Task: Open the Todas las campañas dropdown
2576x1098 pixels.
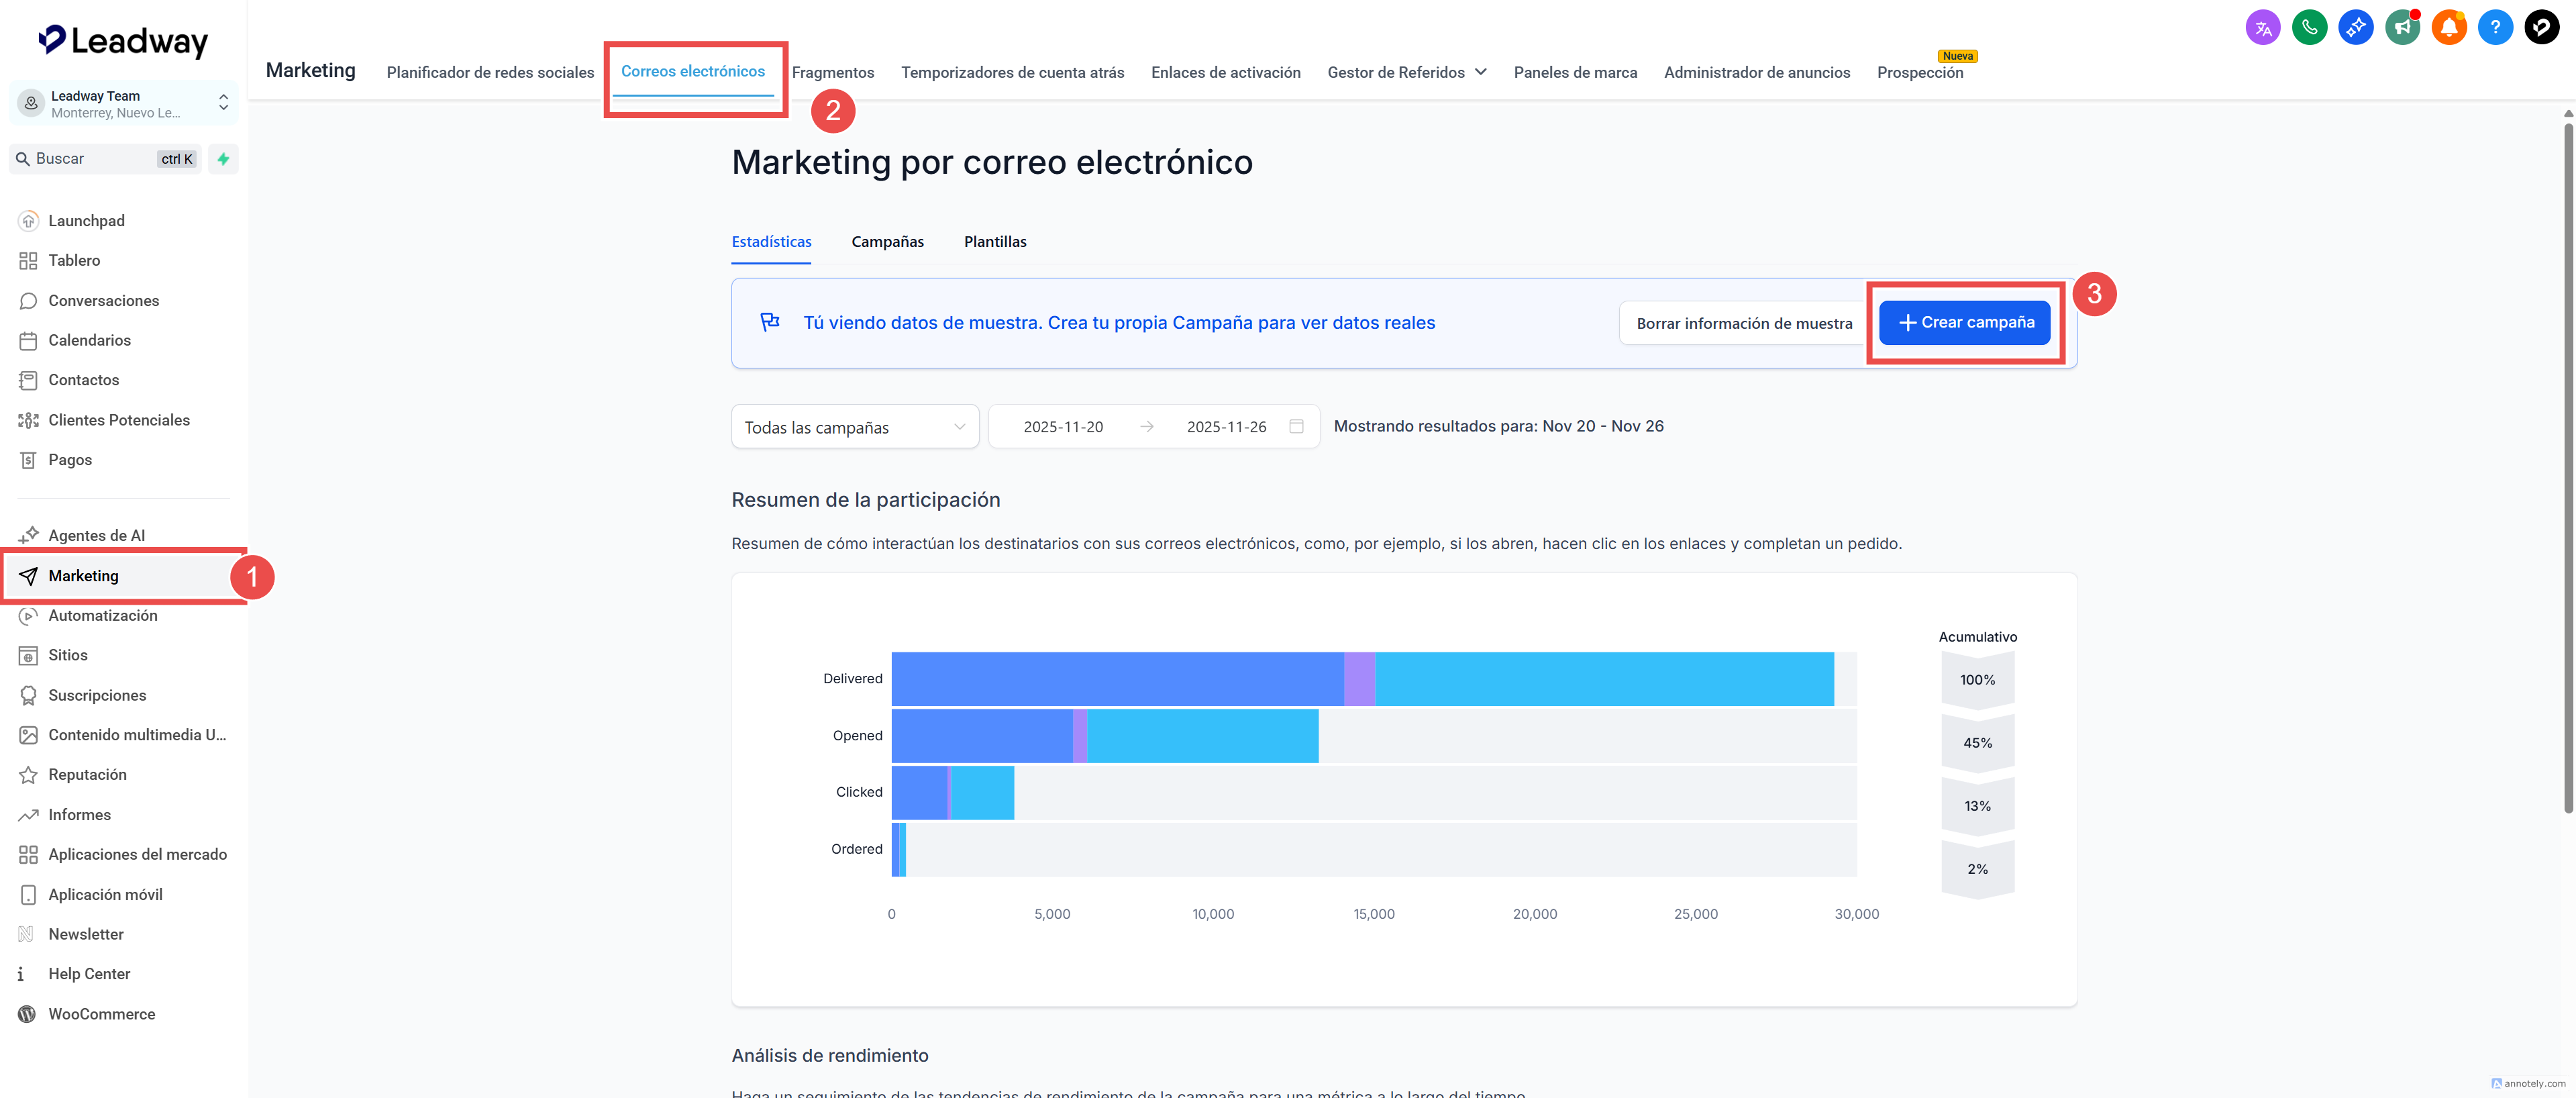Action: click(x=854, y=427)
